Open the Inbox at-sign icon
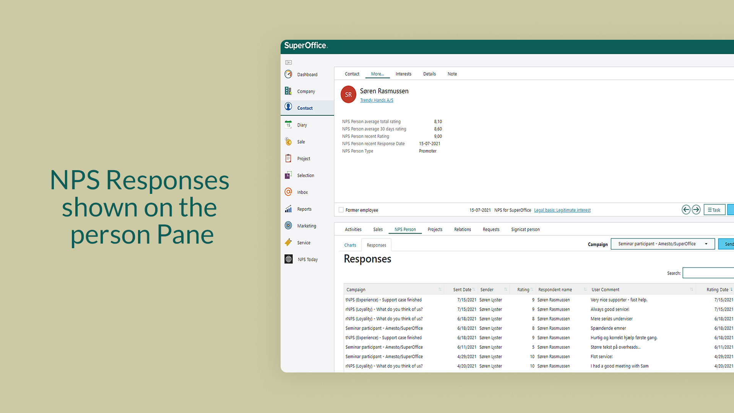The image size is (734, 413). point(288,192)
